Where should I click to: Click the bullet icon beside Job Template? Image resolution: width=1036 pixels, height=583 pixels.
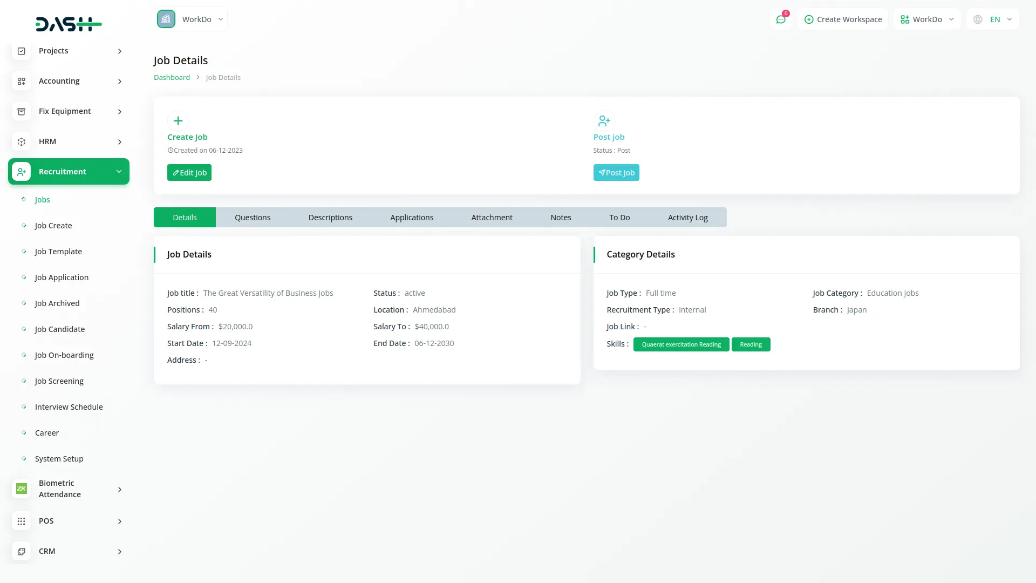tap(24, 252)
